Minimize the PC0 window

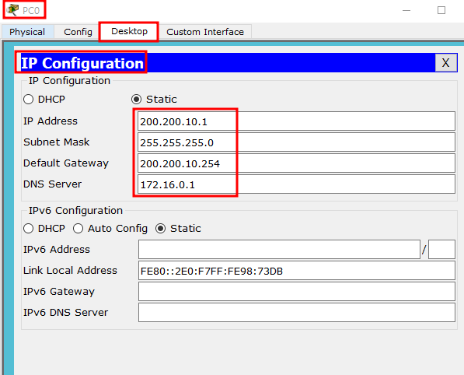(406, 10)
